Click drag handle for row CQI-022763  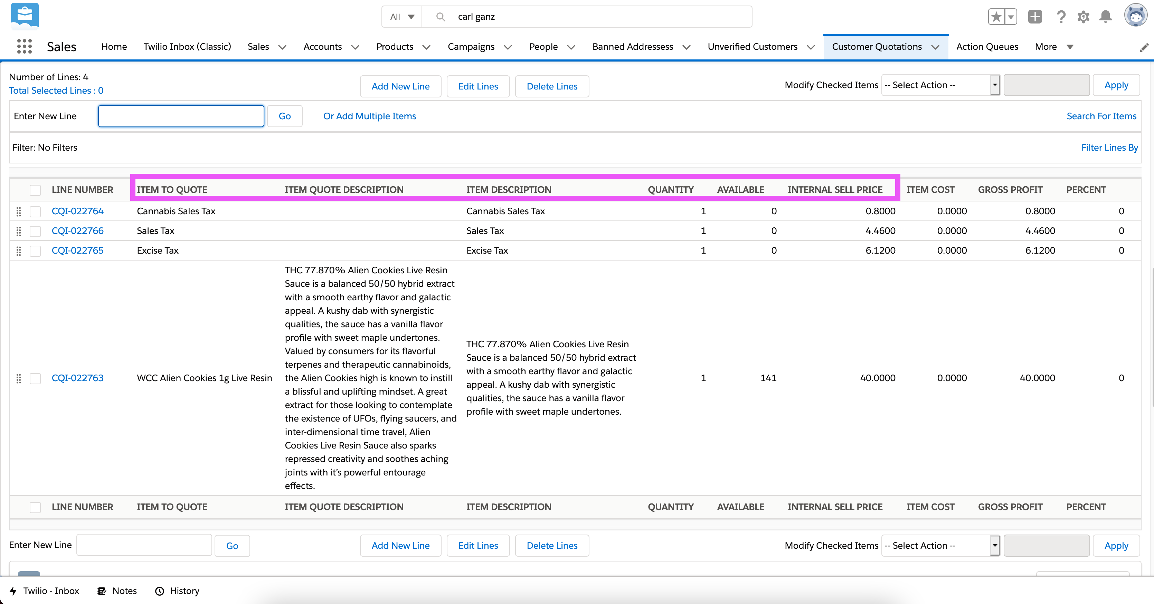[x=18, y=379]
